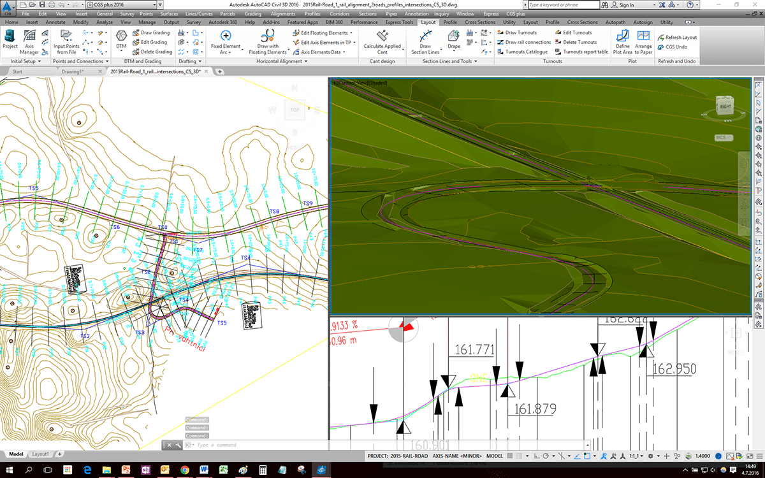
Task: Open the Alignments menu
Action: coord(283,13)
